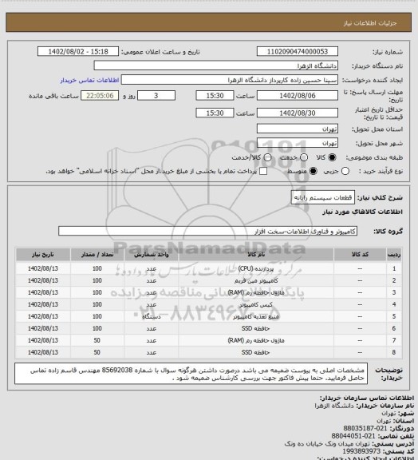Screen dimensions: 418x460
Task: Click the delivery province field تهران
Action: [298, 129]
